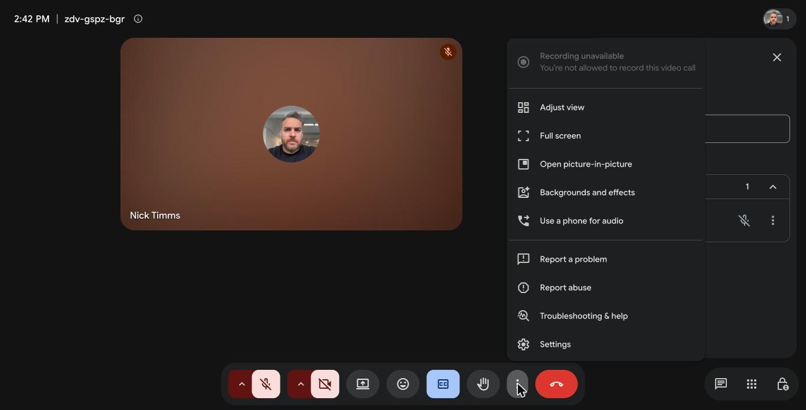Image resolution: width=806 pixels, height=410 pixels.
Task: Click the participants avatar count badge
Action: (779, 19)
